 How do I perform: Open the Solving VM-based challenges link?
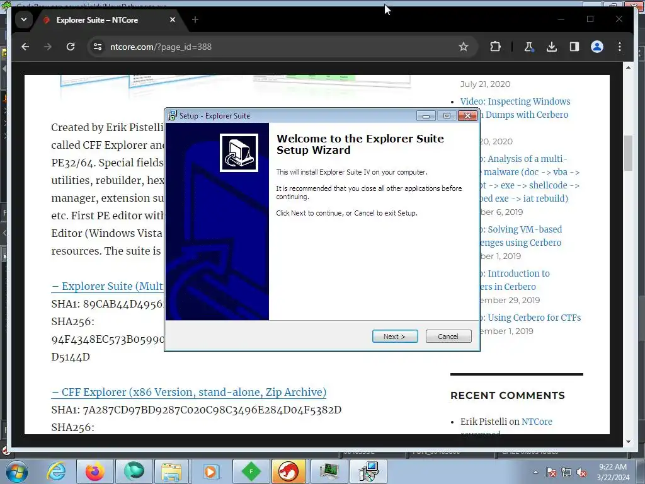point(521,236)
